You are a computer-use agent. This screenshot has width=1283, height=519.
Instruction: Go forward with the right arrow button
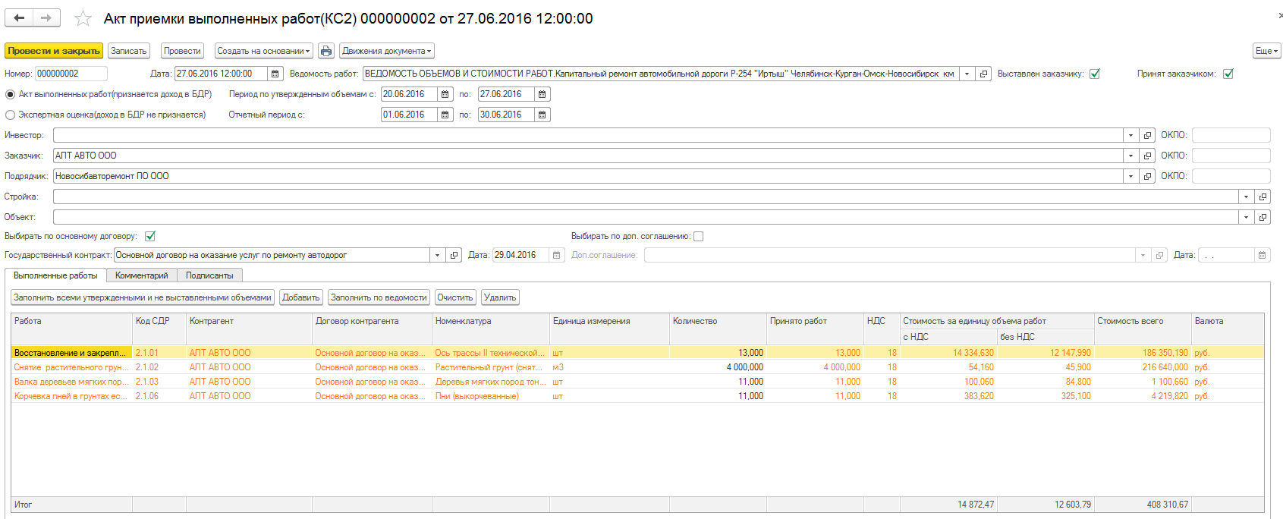pos(46,18)
